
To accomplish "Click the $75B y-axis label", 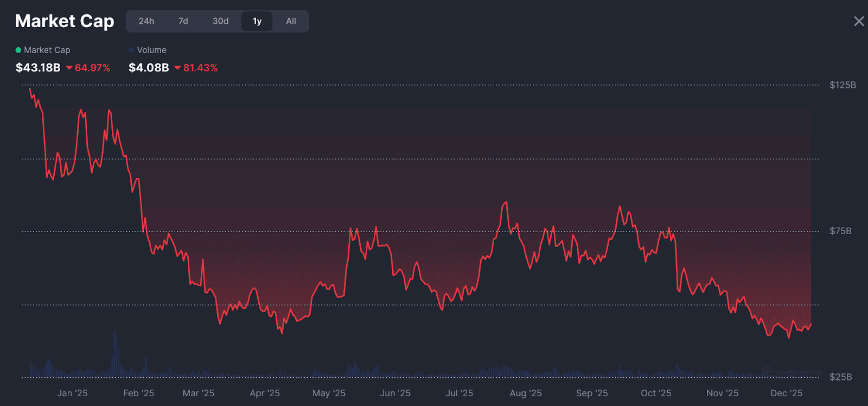I will [840, 231].
